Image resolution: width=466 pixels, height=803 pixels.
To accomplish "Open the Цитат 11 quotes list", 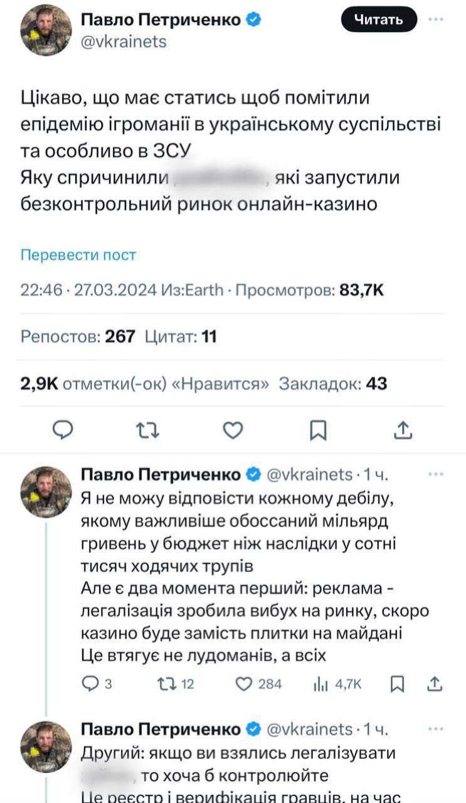I will 181,337.
